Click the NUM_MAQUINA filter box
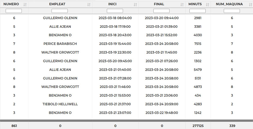Viewport: 253px width, 129px height. pos(232,11)
